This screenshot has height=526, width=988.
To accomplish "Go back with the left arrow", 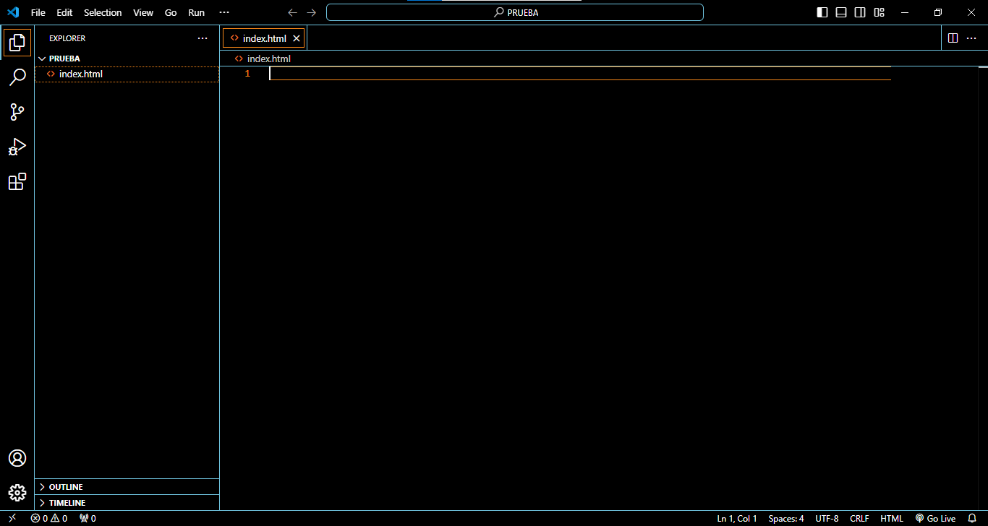I will pyautogui.click(x=292, y=12).
